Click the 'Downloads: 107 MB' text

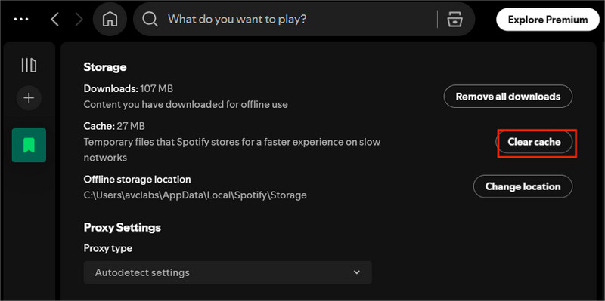pos(129,88)
